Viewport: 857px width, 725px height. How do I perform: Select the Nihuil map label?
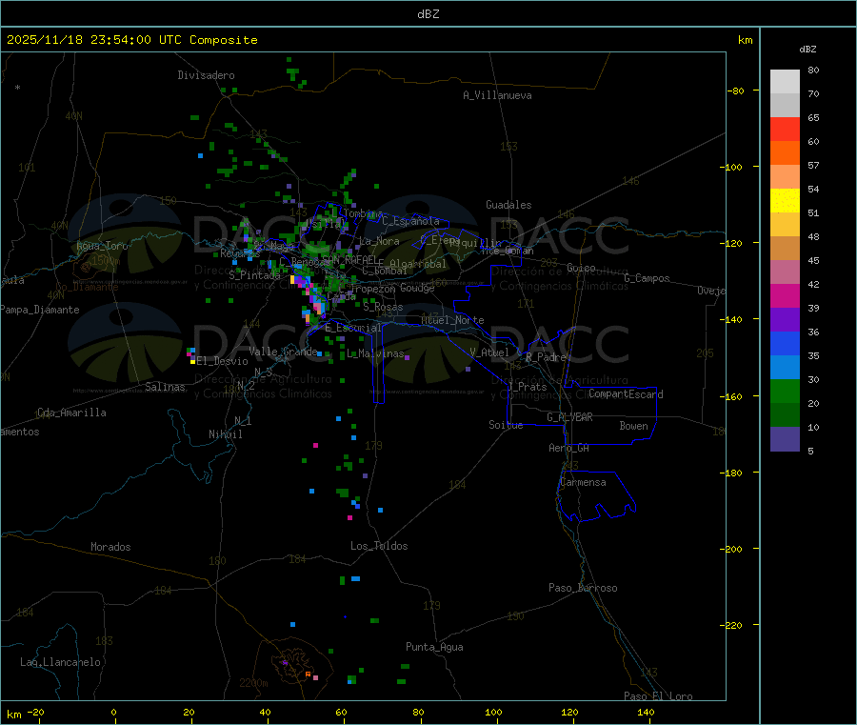[x=225, y=434]
